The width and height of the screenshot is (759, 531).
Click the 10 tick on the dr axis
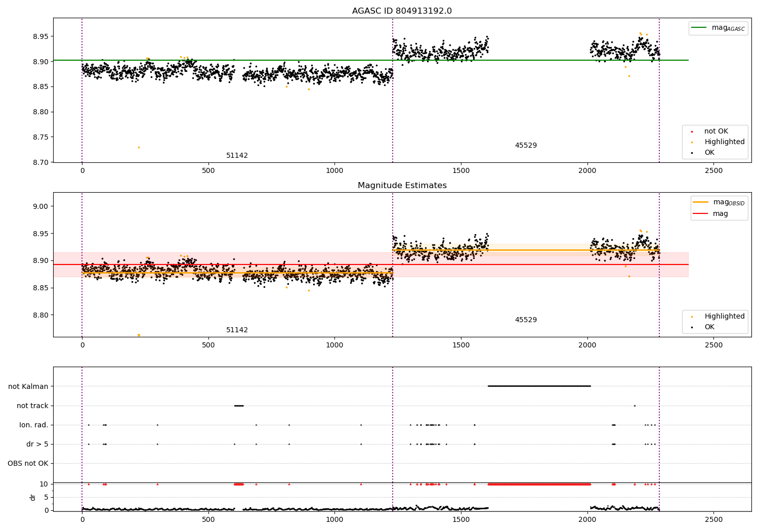click(44, 484)
